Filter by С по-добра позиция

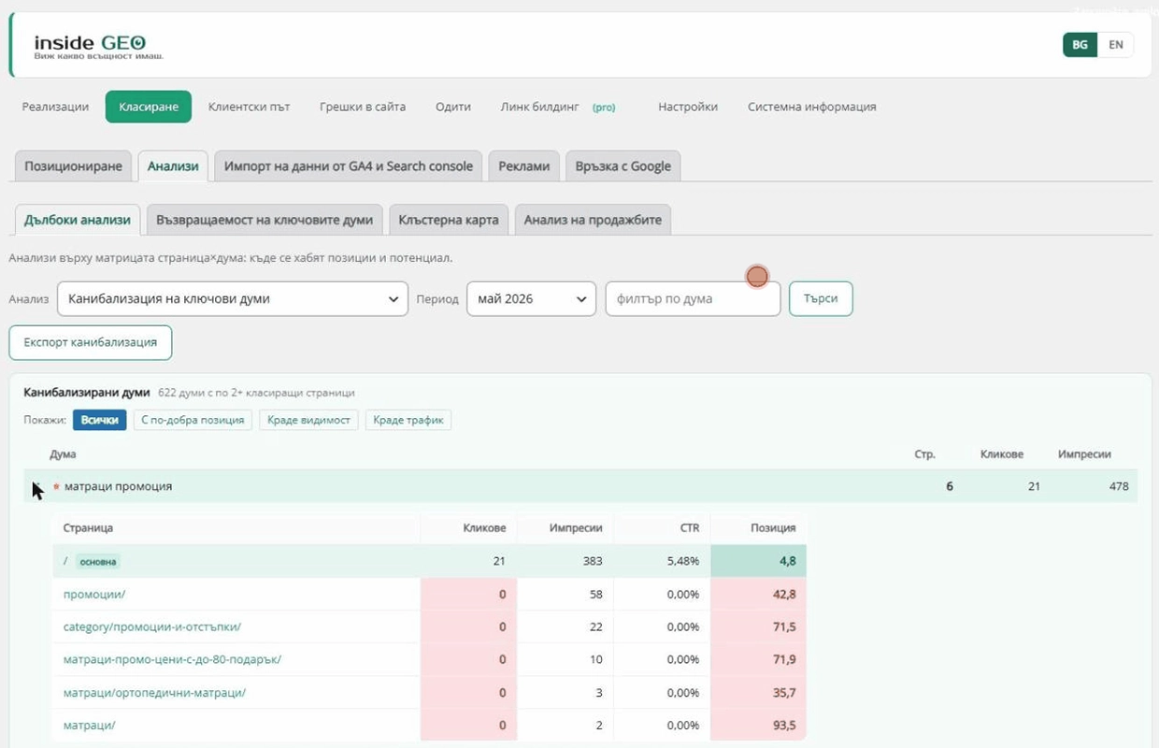click(x=193, y=420)
